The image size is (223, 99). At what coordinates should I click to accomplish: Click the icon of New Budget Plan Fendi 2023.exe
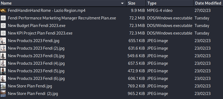click(3, 26)
